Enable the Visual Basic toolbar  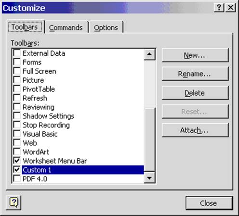tap(17, 134)
